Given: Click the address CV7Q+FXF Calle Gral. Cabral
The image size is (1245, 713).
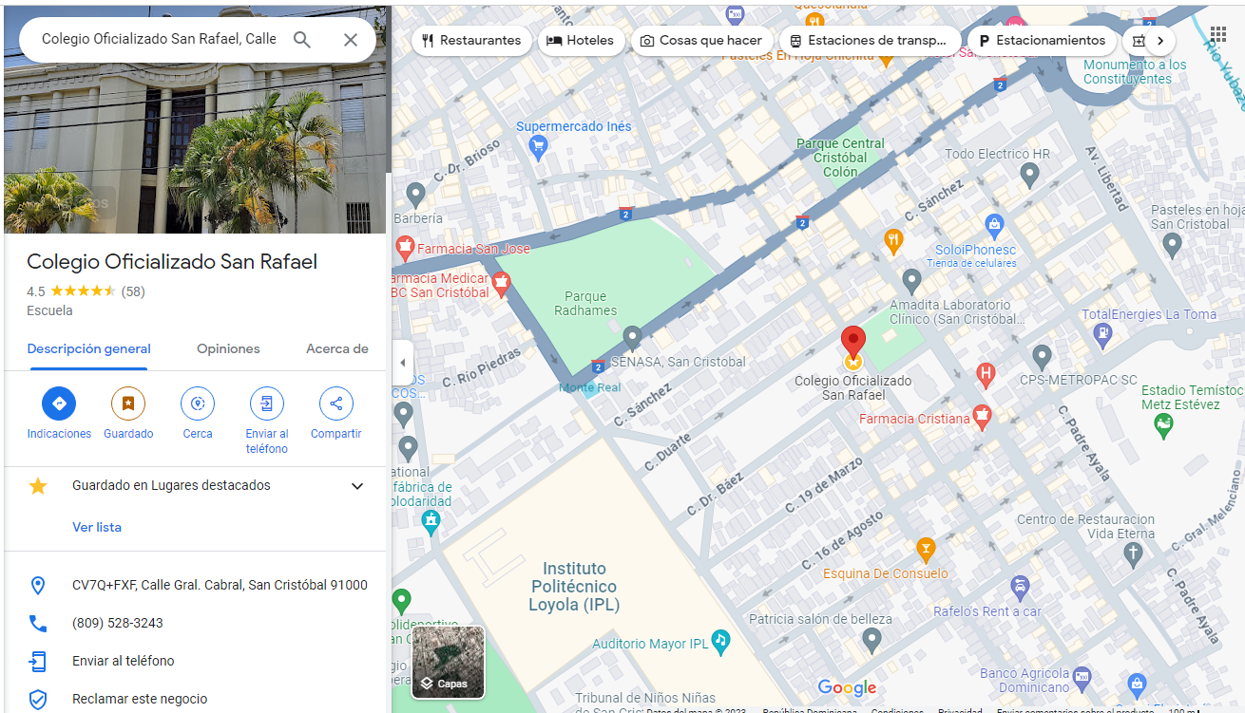Looking at the screenshot, I should click(x=220, y=585).
